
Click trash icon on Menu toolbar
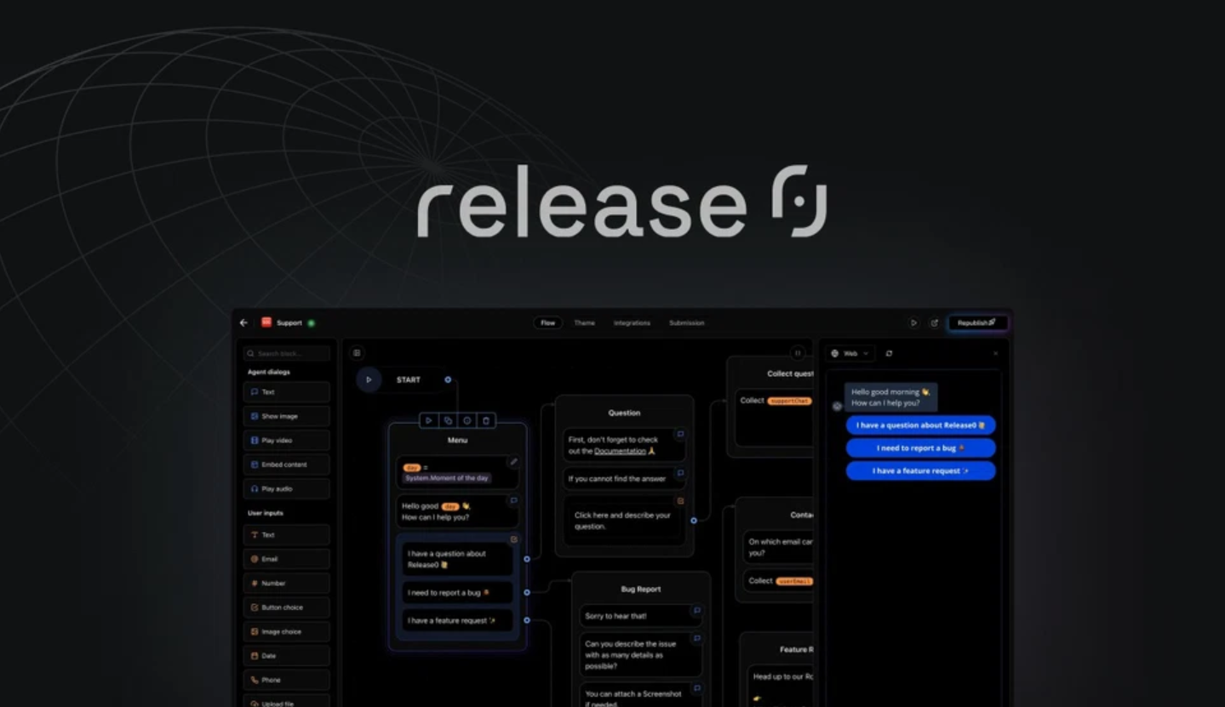click(x=486, y=420)
